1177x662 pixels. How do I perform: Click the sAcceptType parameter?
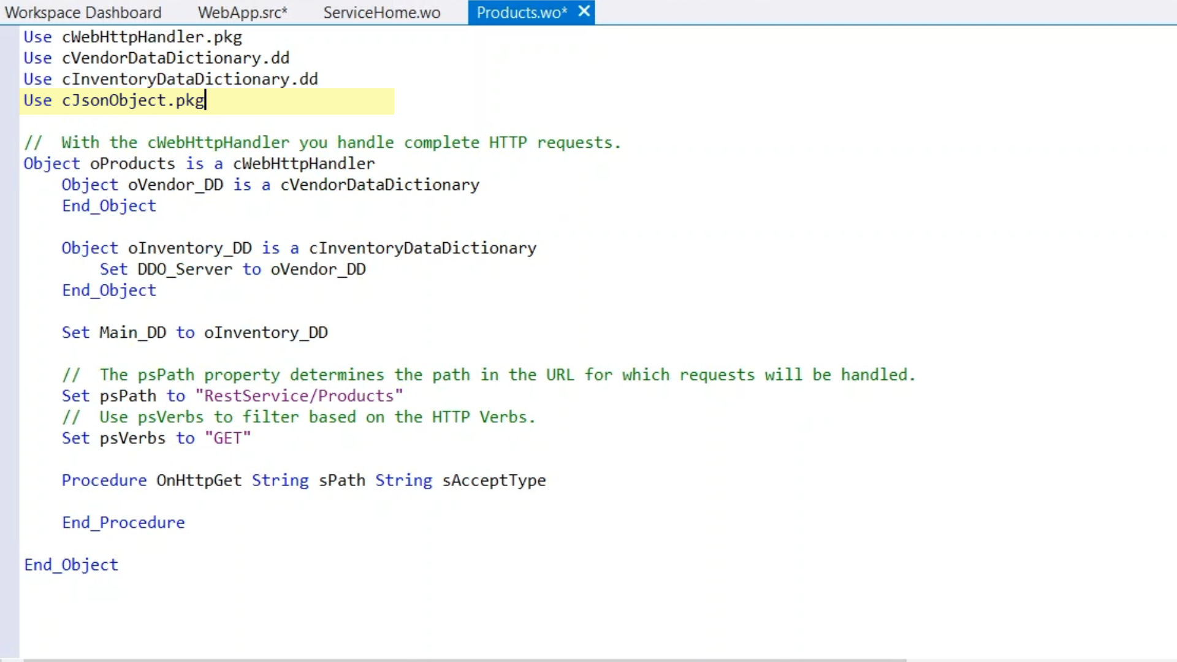click(493, 481)
